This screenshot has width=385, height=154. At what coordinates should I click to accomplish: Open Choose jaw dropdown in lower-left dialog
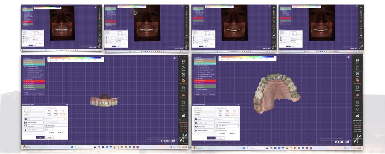coord(33,116)
